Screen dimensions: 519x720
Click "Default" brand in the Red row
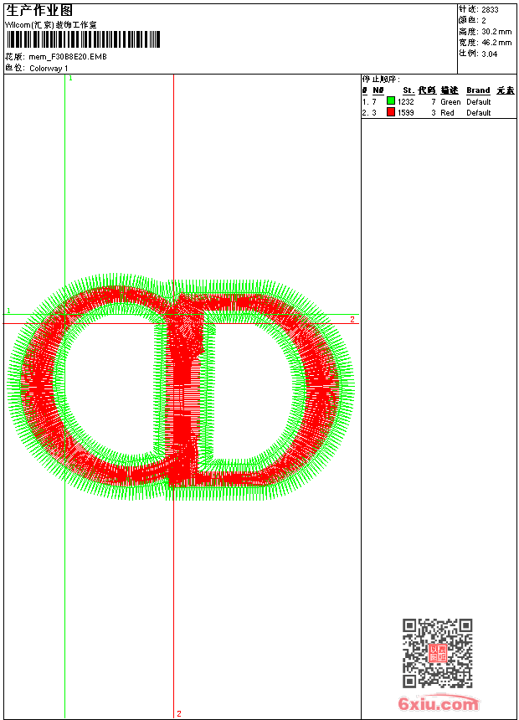pos(479,113)
